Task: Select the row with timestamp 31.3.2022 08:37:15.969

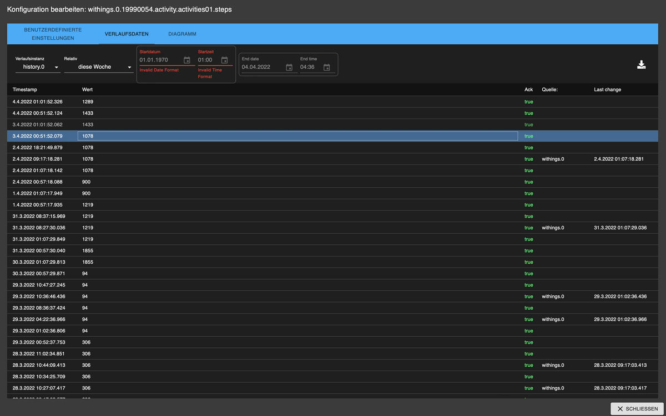Action: click(333, 217)
